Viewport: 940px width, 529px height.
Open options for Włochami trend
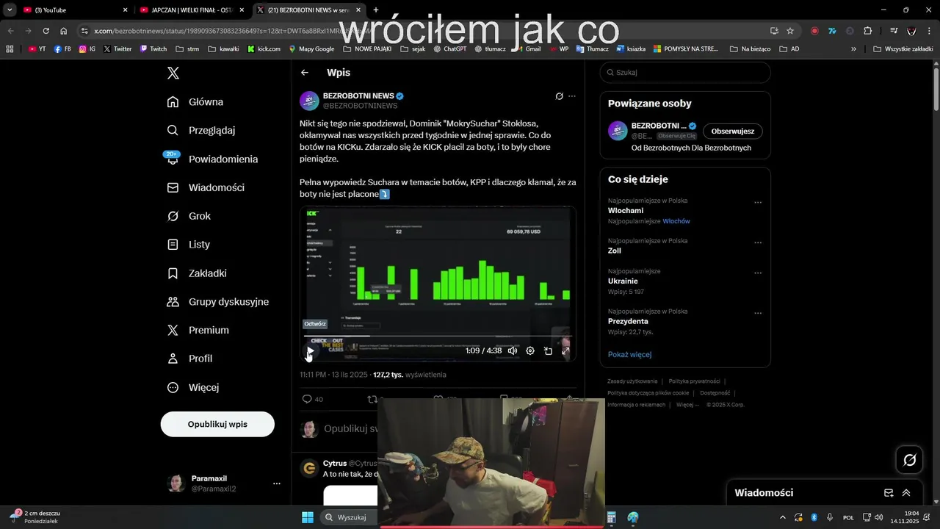click(758, 203)
